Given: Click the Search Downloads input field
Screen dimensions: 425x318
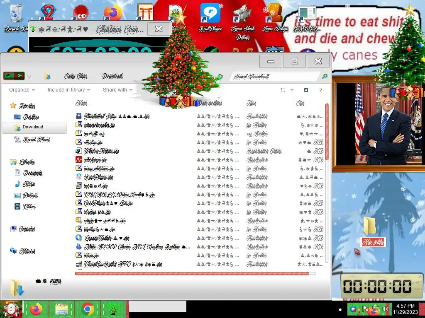Looking at the screenshot, I should coord(275,76).
